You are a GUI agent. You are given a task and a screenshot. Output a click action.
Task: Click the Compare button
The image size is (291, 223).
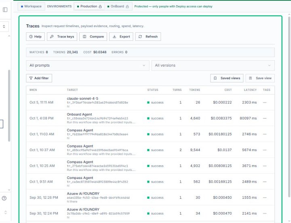pyautogui.click(x=93, y=36)
